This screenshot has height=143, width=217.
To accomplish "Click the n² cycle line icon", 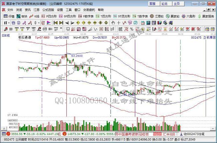I will coord(56,29).
